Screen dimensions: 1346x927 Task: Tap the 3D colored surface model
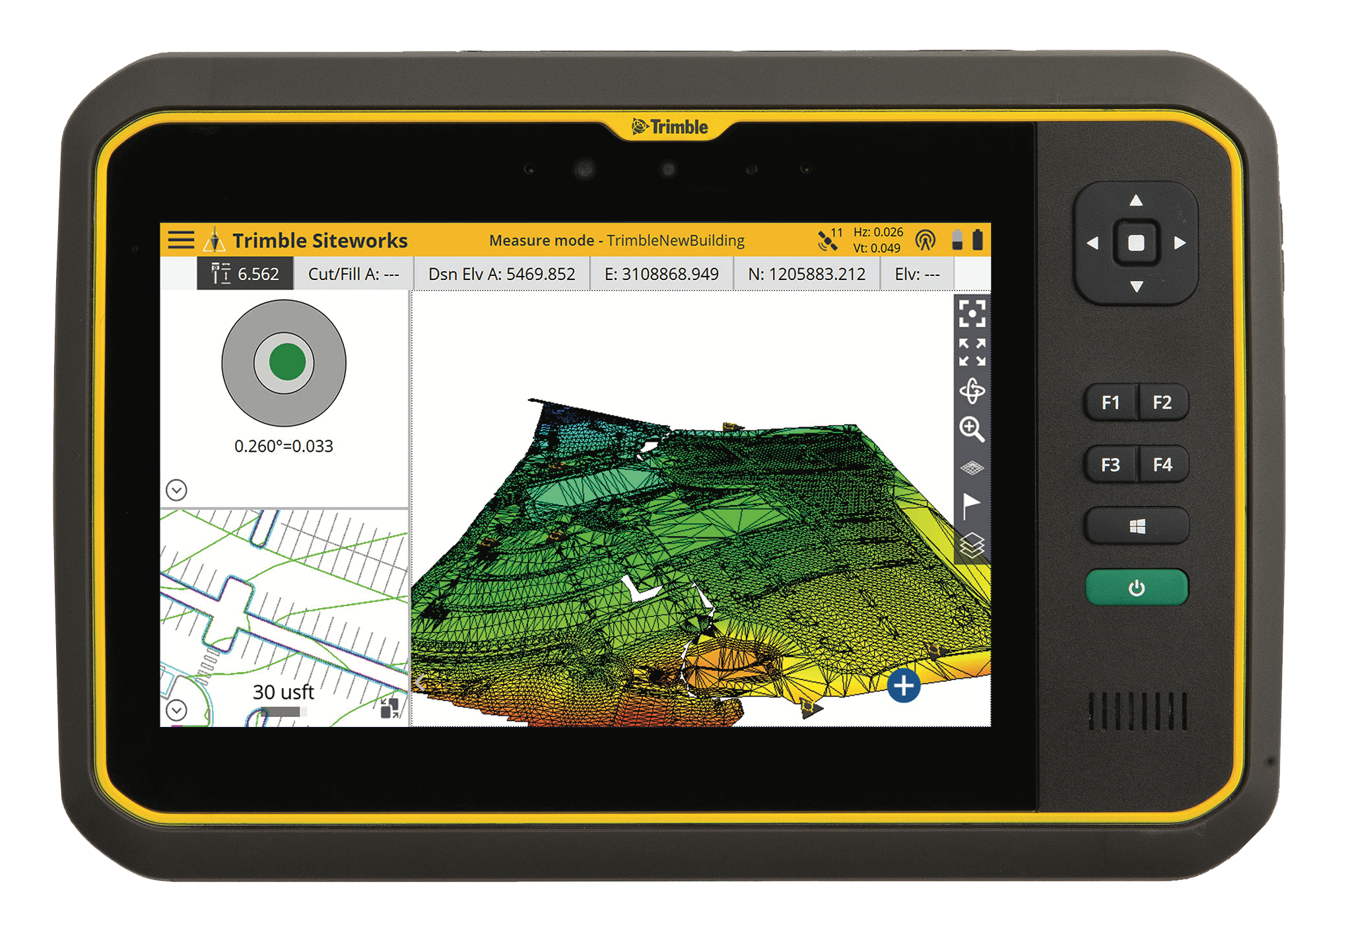[701, 561]
